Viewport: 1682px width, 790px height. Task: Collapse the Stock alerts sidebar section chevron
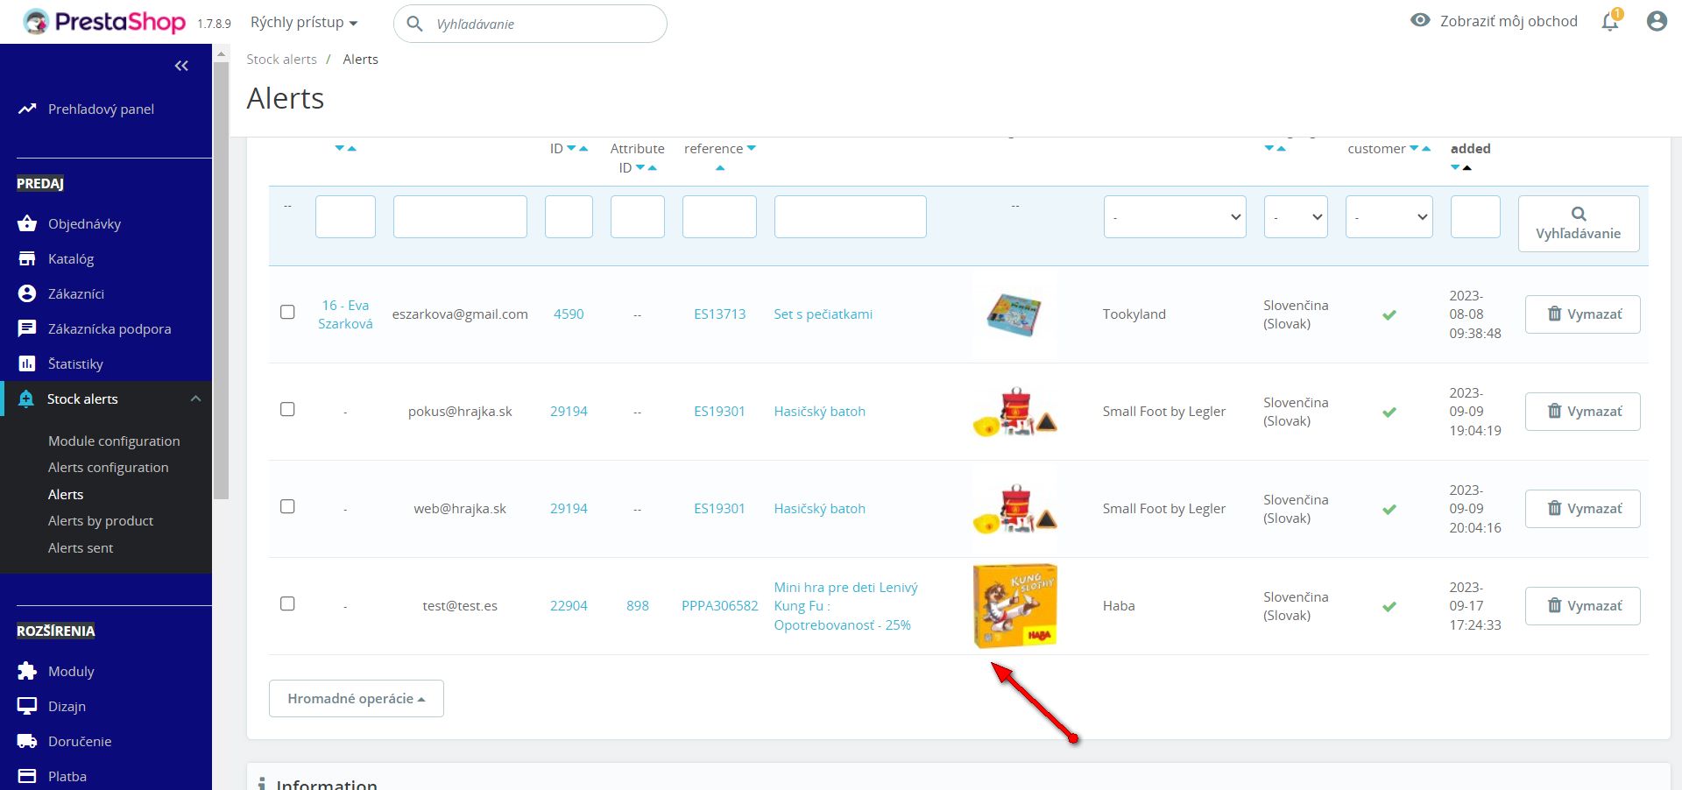point(195,399)
